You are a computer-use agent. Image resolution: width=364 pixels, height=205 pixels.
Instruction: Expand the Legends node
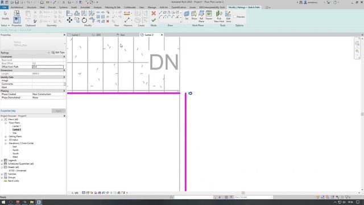coord(2,161)
